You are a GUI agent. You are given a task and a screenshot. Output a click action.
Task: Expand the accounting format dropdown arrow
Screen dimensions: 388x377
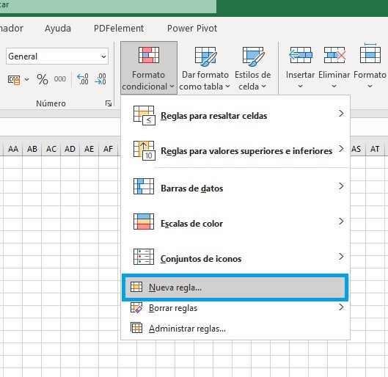26,80
